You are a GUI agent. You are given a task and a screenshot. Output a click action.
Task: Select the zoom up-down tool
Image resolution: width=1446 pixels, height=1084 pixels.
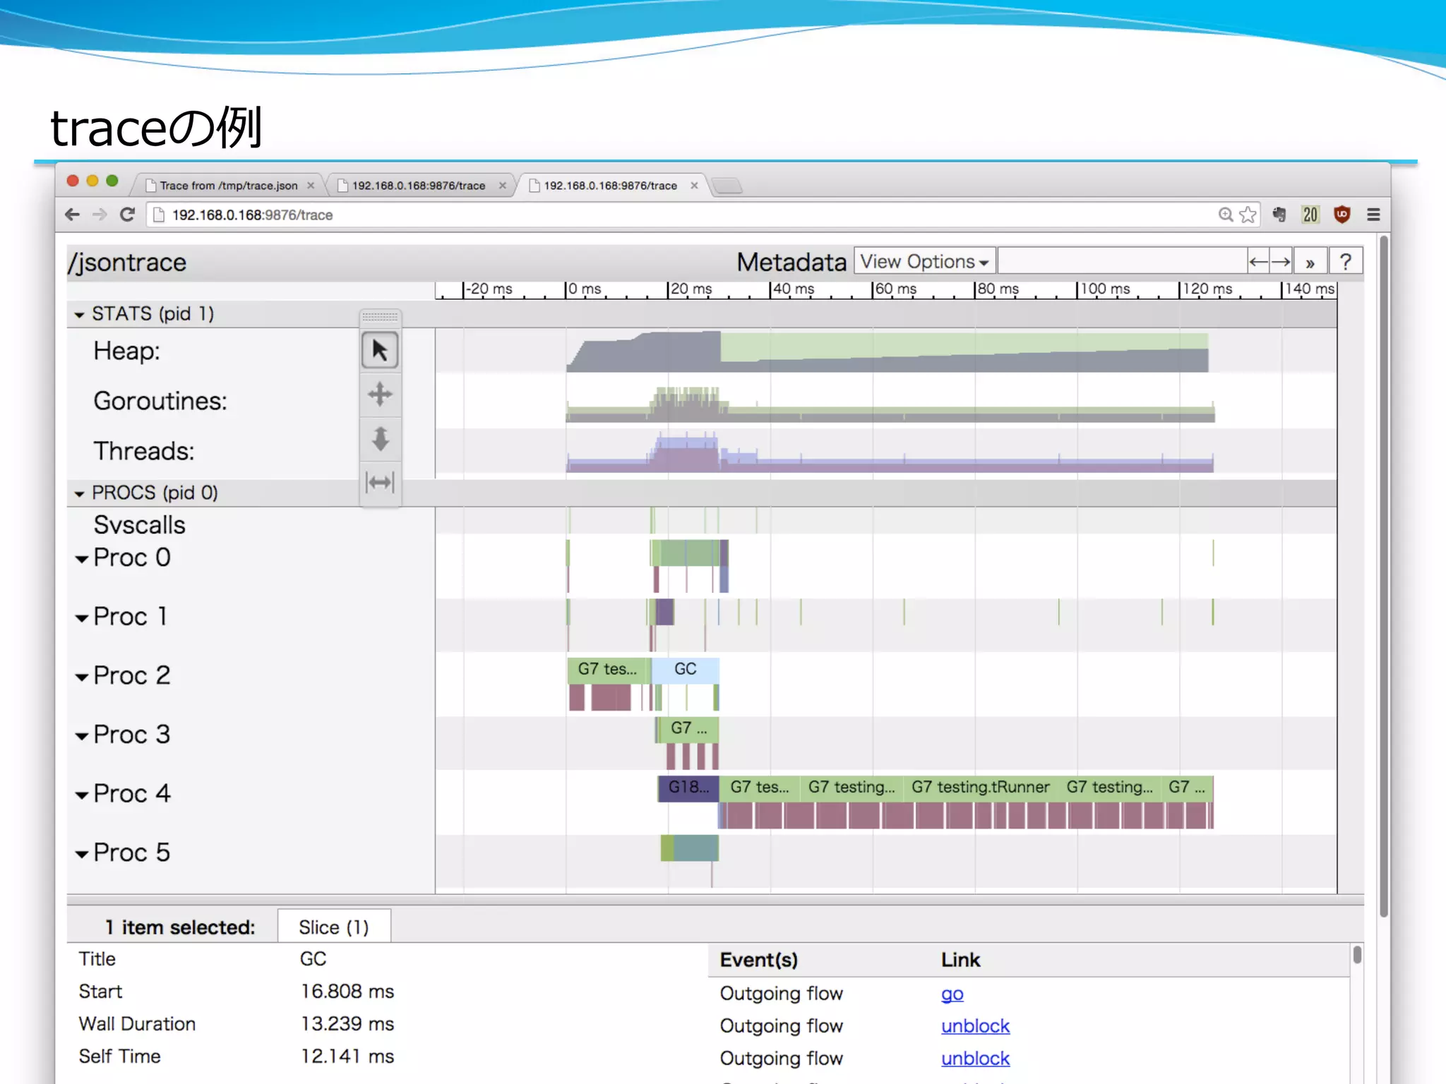point(380,438)
